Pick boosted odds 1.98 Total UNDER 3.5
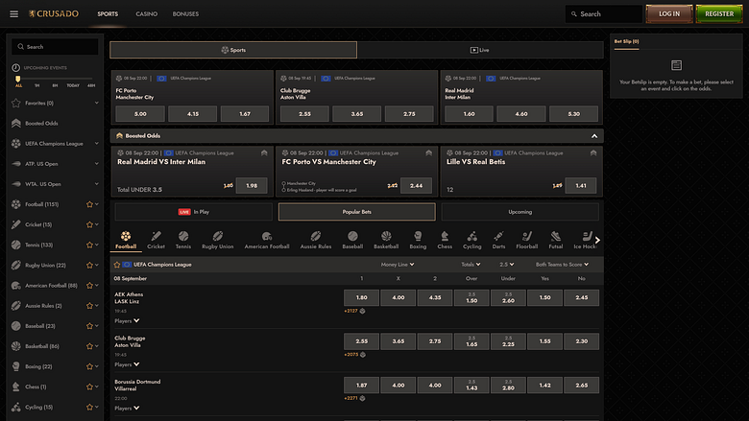749x421 pixels. point(252,185)
